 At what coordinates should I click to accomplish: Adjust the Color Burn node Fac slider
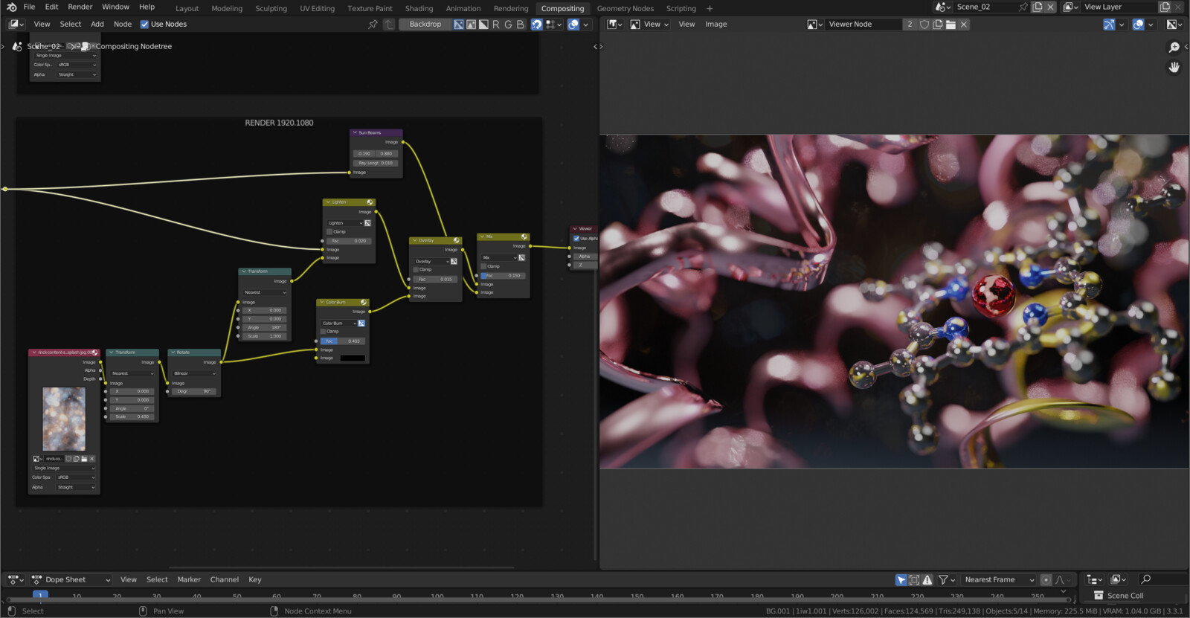point(342,341)
